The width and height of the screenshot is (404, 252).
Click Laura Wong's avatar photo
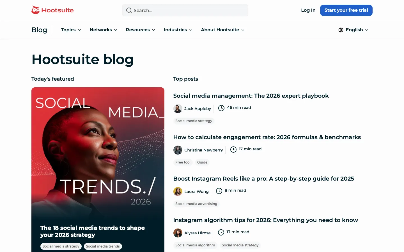(178, 192)
